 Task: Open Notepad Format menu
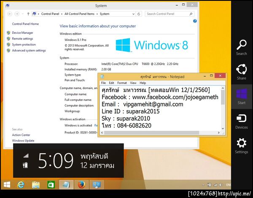click(122, 83)
